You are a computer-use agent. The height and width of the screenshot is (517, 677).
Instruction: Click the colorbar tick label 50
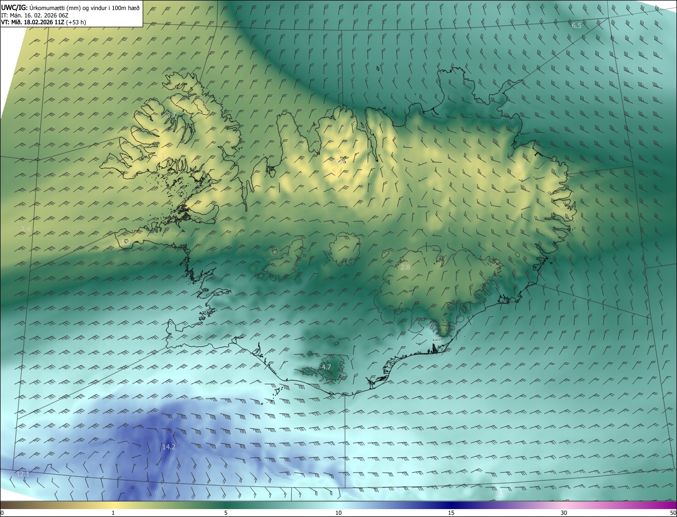pos(673,513)
